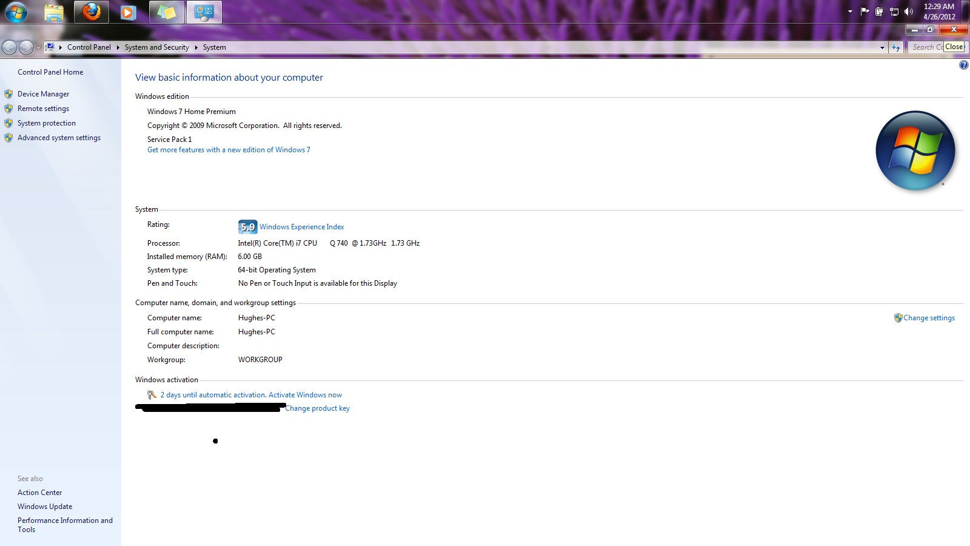Open Windows Experience Index link
This screenshot has height=546, width=970.
301,227
